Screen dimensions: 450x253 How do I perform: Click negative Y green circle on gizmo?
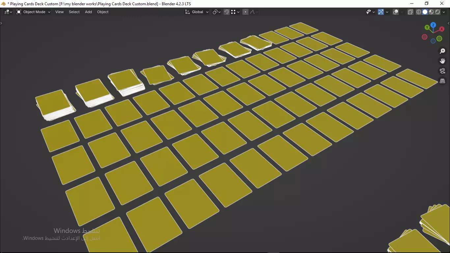point(439,39)
